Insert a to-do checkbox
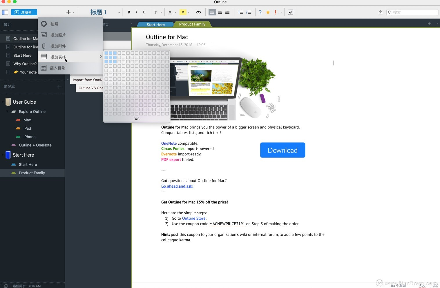Screen dimensions: 440x288 coord(291,12)
